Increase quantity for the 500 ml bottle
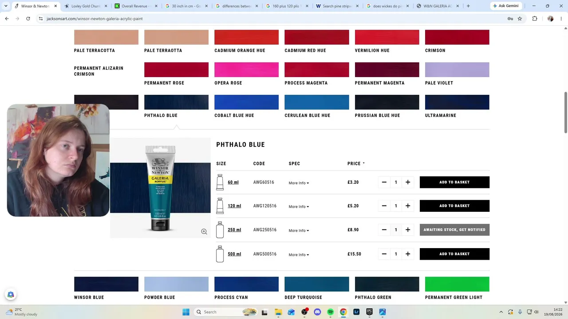This screenshot has height=319, width=568. (408, 254)
